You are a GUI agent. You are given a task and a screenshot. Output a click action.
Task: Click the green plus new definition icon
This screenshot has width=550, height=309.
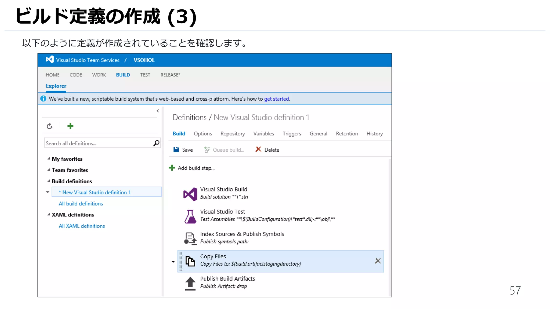(x=70, y=126)
